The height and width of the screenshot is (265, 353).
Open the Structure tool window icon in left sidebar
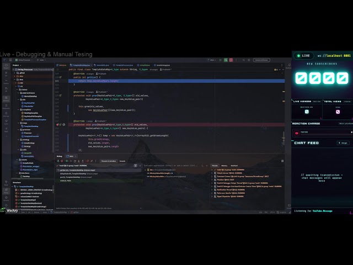[x=6, y=98]
